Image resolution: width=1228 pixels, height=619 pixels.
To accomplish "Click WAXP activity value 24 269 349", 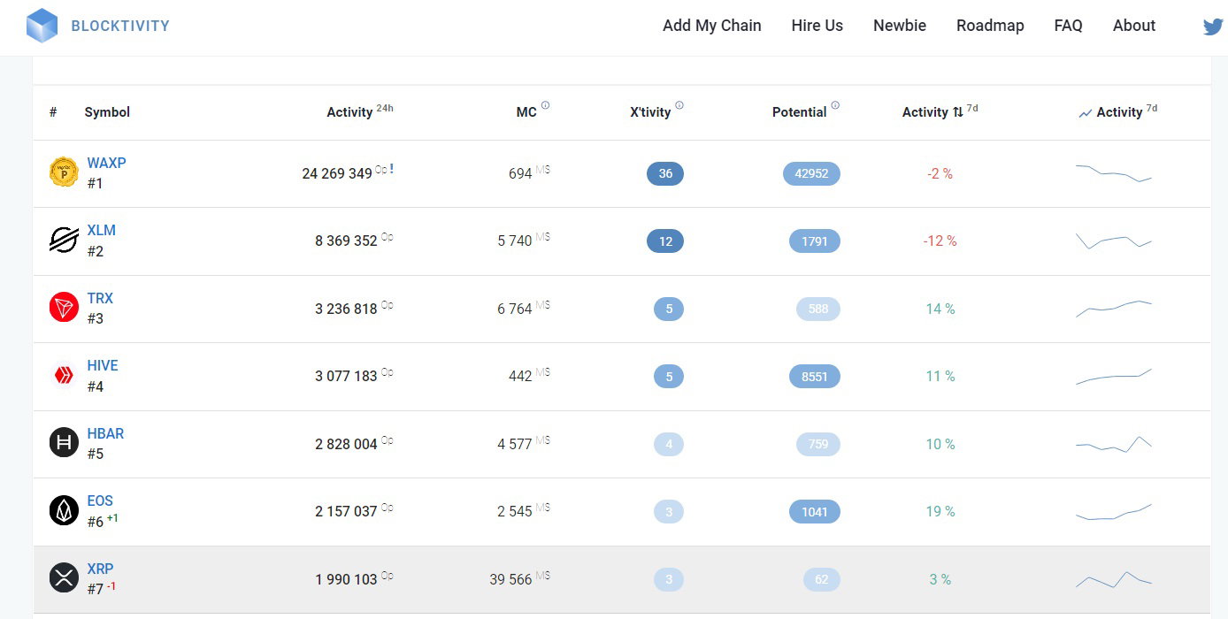I will pos(337,173).
